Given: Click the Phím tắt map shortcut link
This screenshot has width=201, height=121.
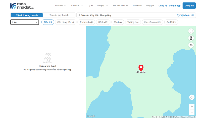Looking at the screenshot, I should pos(155,117).
